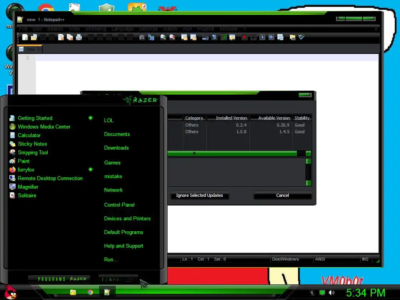Click the description box scroll down arrow
Viewport: 400px width, 300px height.
pyautogui.click(x=308, y=183)
